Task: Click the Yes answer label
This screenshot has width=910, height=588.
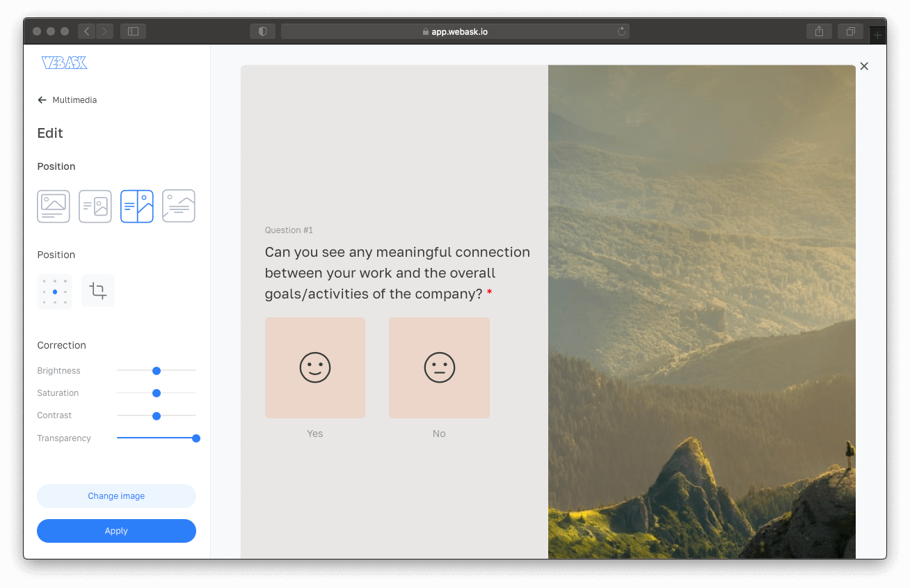Action: pos(315,434)
